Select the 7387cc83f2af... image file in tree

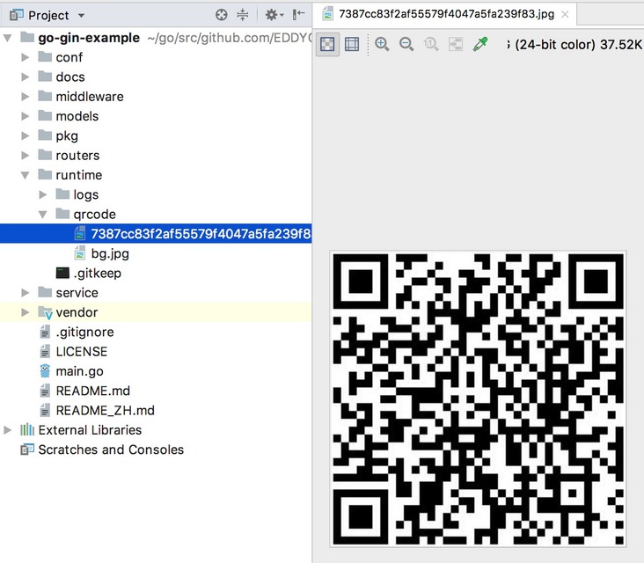[x=156, y=234]
